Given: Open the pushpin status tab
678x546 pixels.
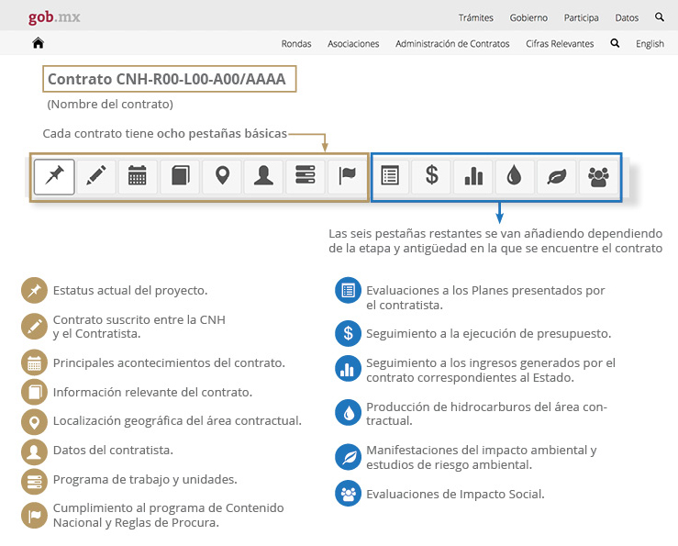Looking at the screenshot, I should pos(54,176).
